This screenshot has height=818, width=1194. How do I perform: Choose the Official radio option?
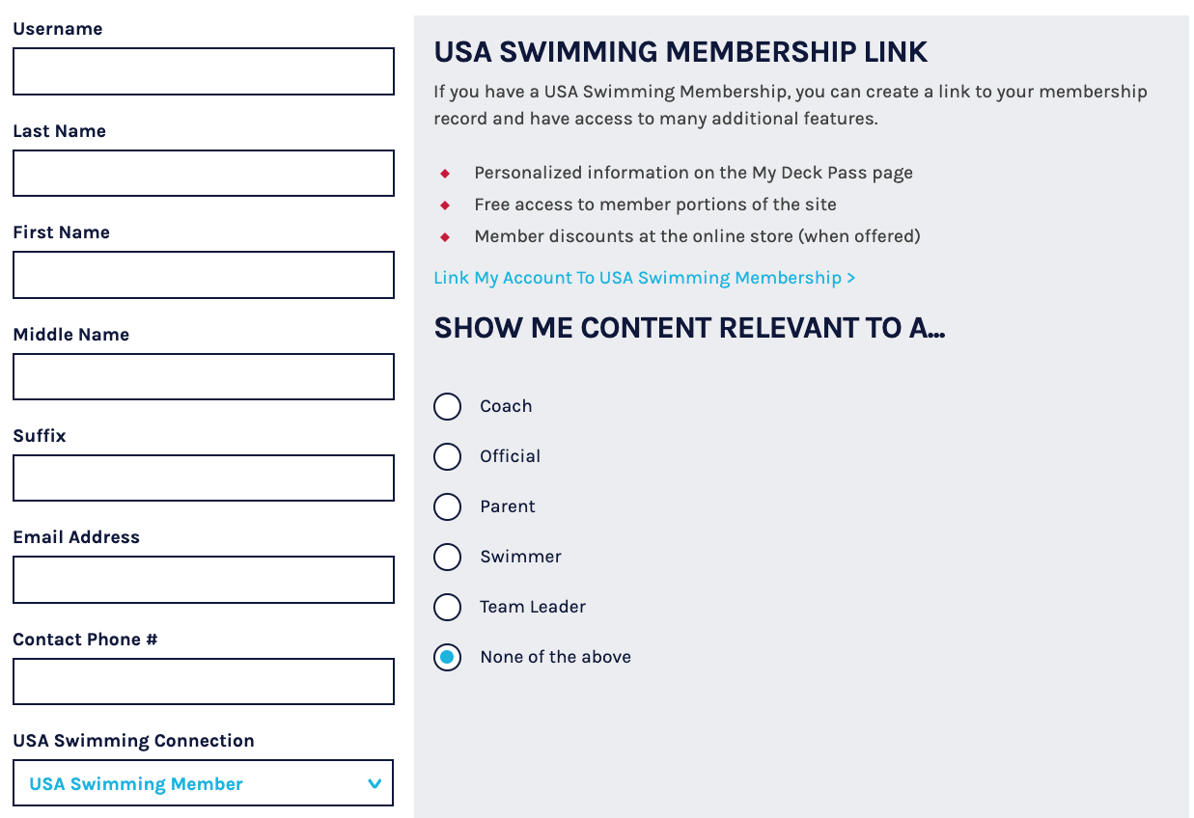(448, 457)
